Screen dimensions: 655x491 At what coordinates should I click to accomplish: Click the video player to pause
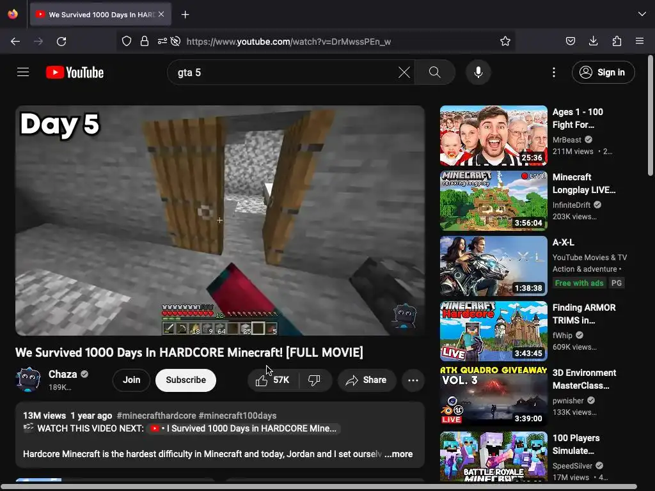(x=220, y=221)
